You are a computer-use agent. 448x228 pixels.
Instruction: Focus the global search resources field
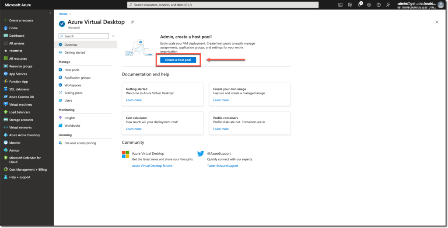223,5
